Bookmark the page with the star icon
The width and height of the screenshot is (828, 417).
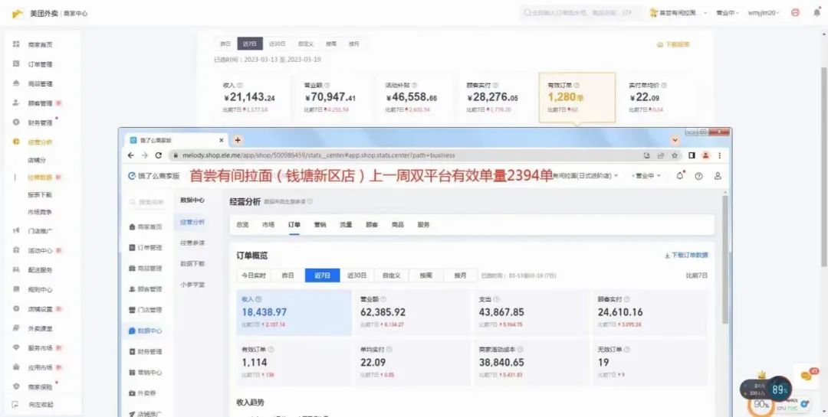coord(675,155)
